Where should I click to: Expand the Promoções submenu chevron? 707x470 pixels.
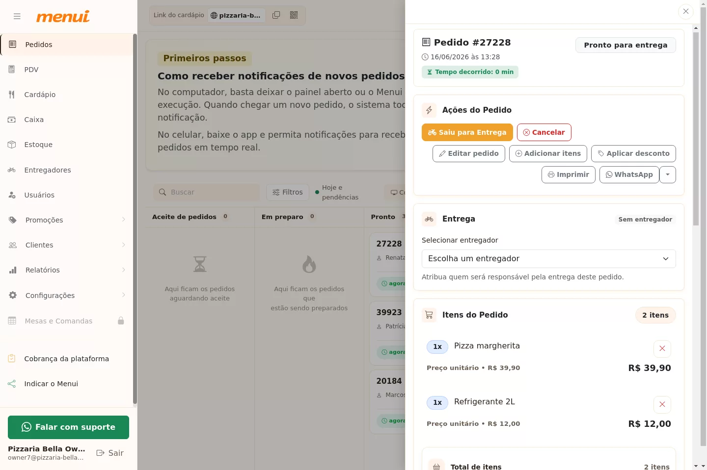click(123, 220)
